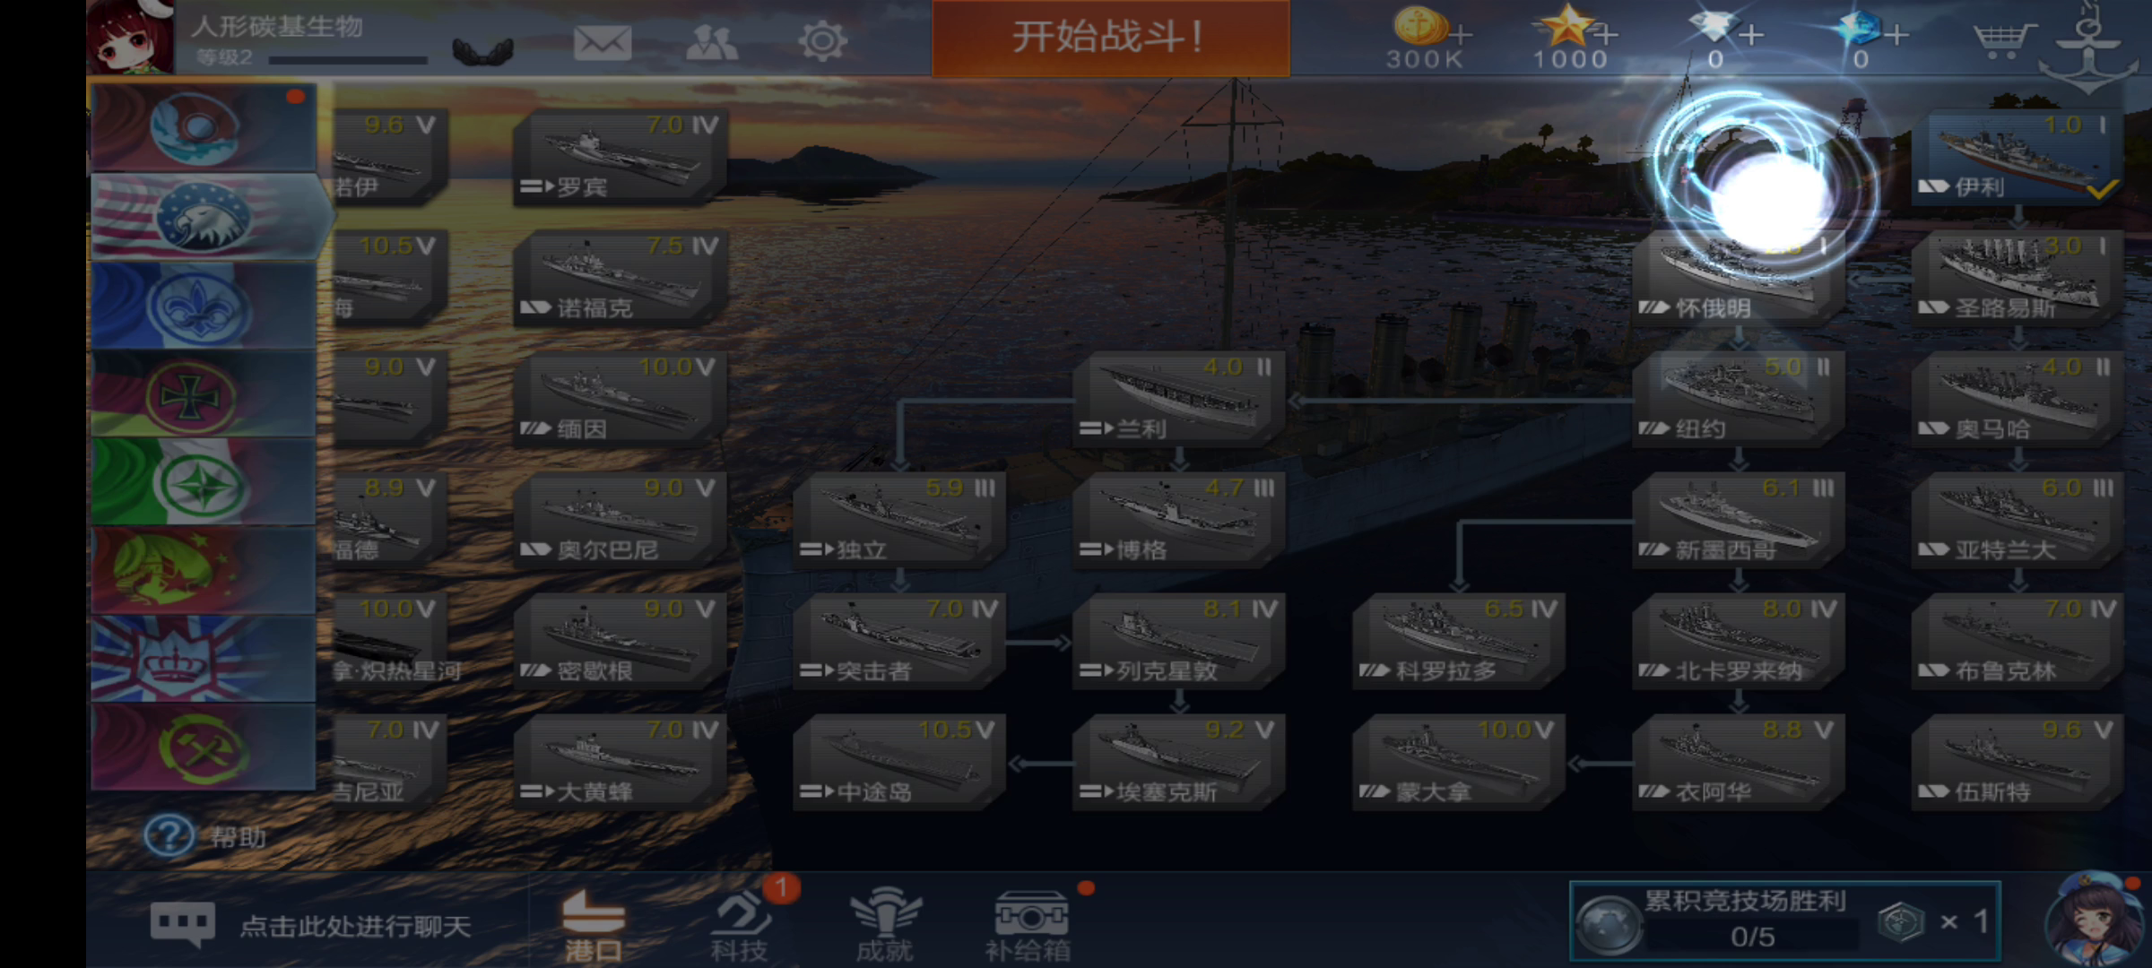This screenshot has height=968, width=2152.
Task: Click the 累积竞技场胜利 progress panel
Action: (x=1784, y=921)
